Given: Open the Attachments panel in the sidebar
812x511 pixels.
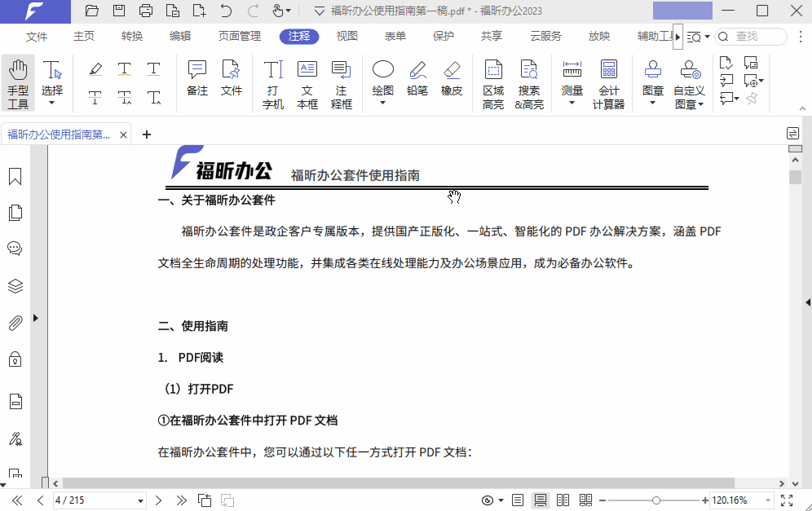Looking at the screenshot, I should 15,323.
